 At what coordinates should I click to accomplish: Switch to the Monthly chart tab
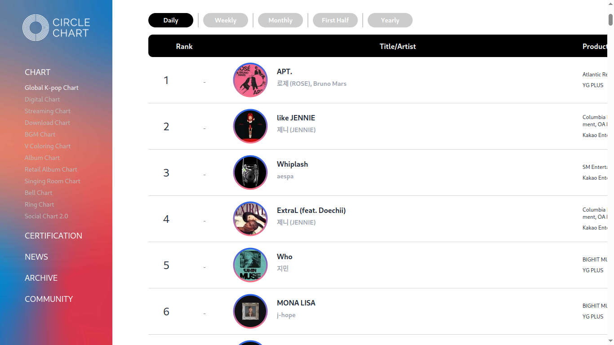click(280, 20)
